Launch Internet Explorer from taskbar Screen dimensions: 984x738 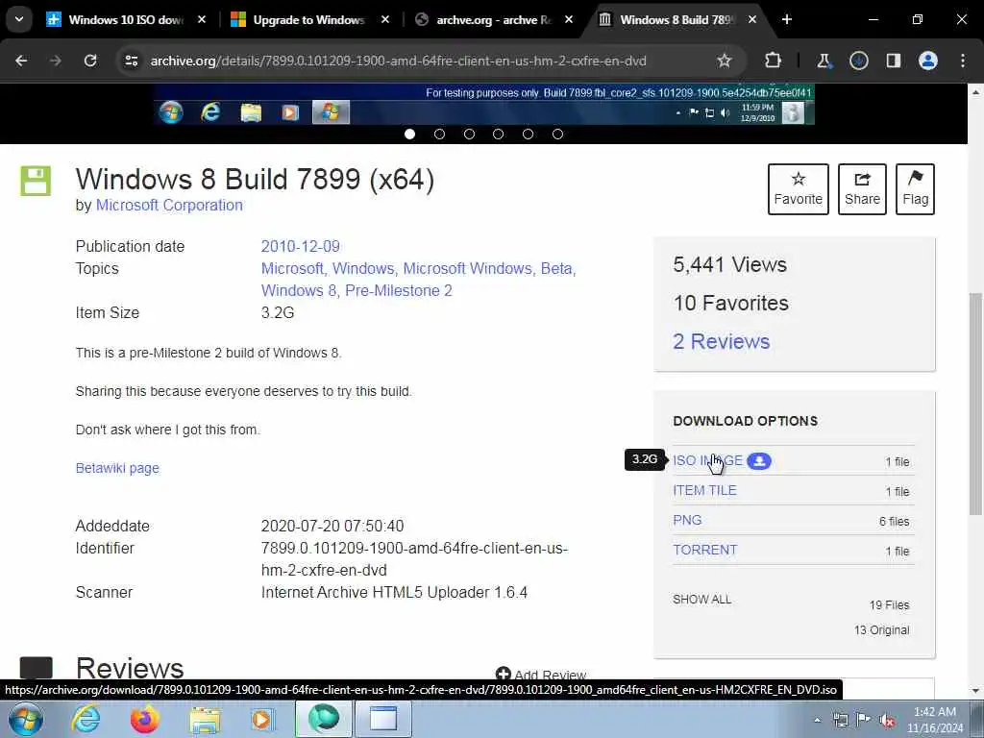pyautogui.click(x=86, y=719)
